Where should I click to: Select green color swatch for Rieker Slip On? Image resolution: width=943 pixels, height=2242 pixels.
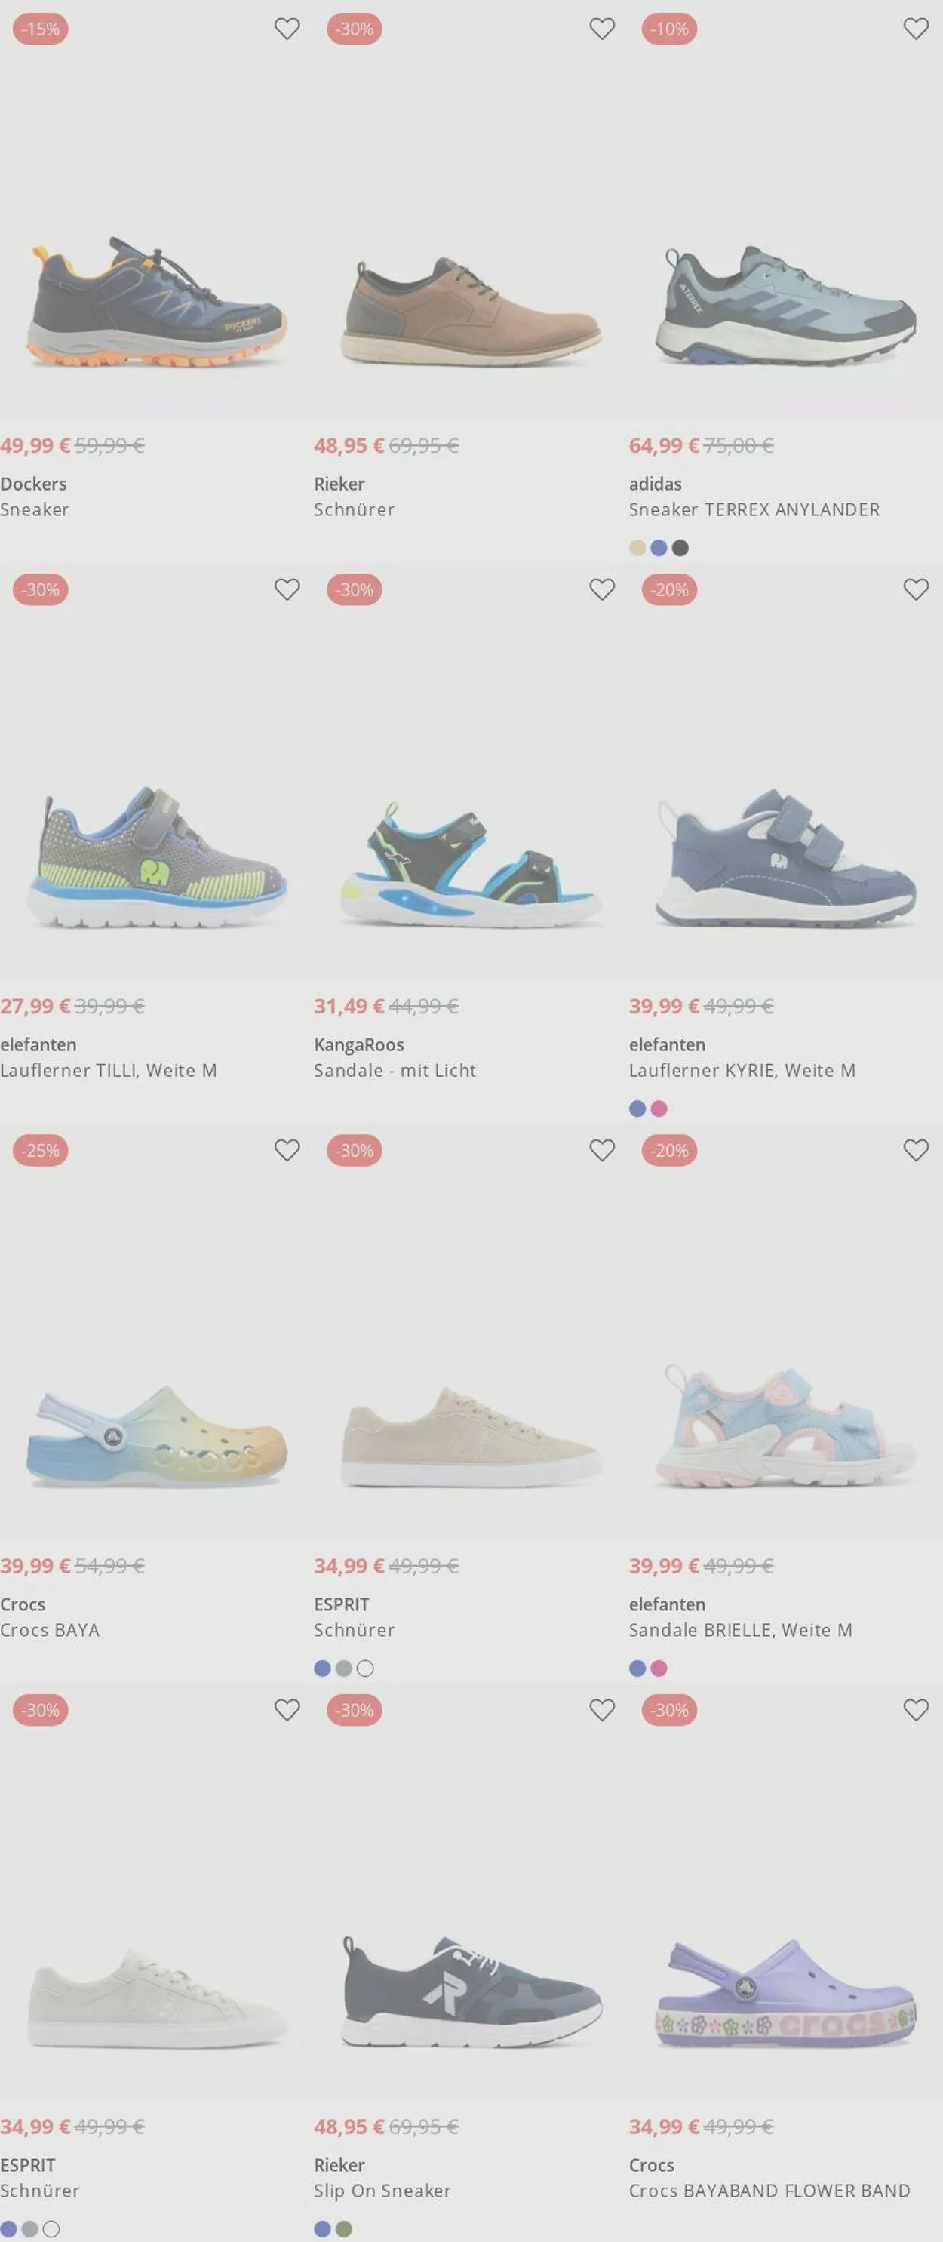345,2228
